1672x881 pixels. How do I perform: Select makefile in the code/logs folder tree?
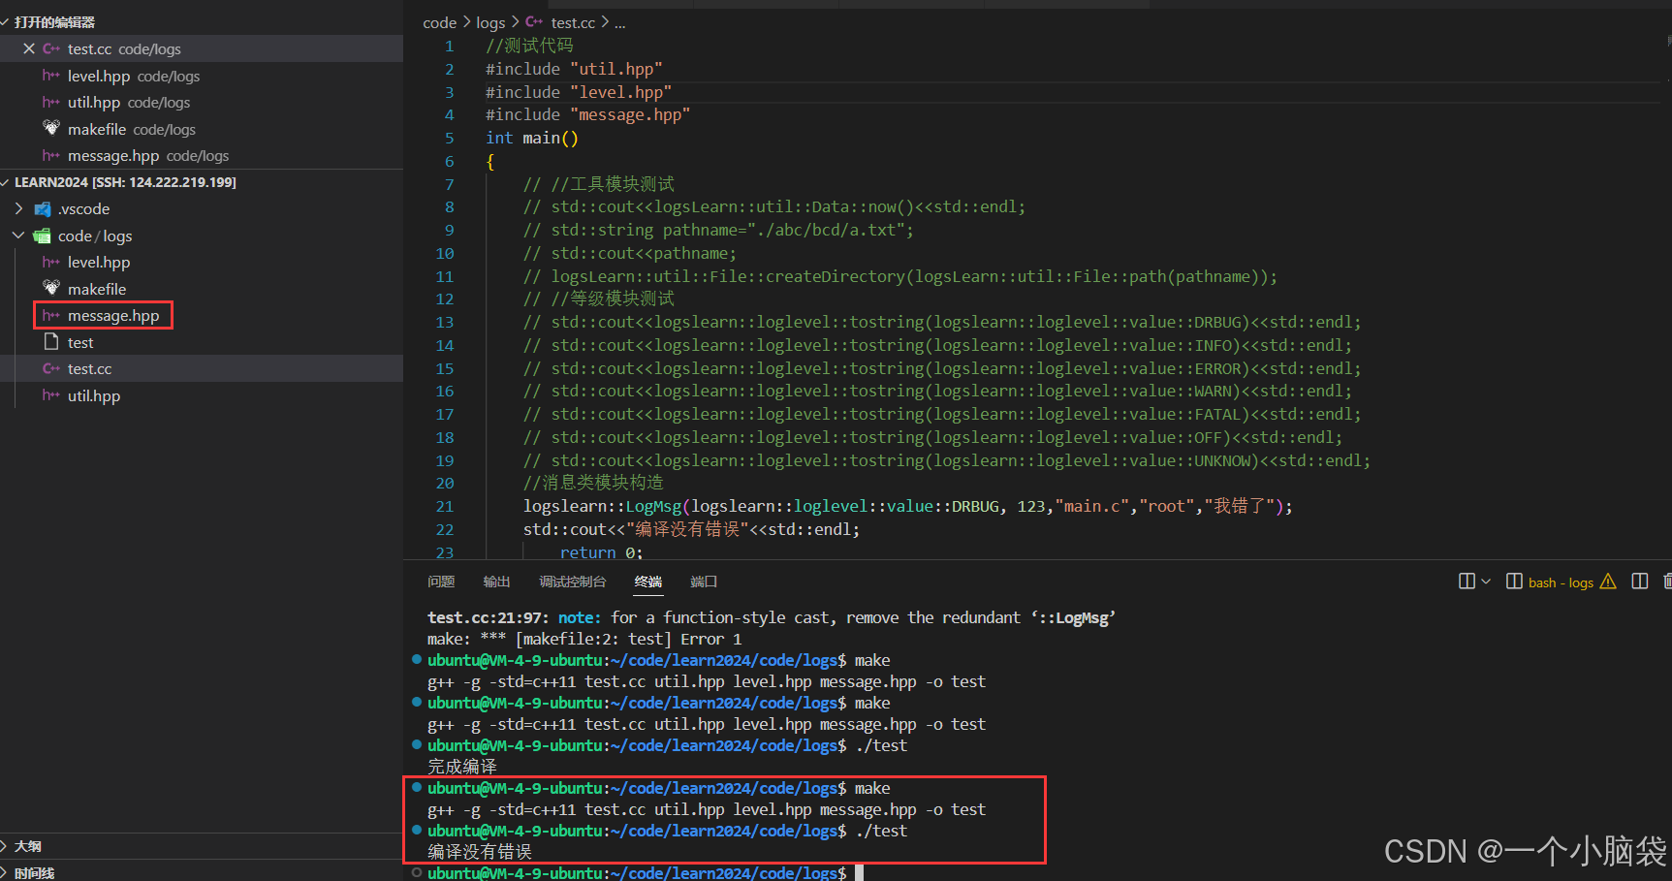202,289
